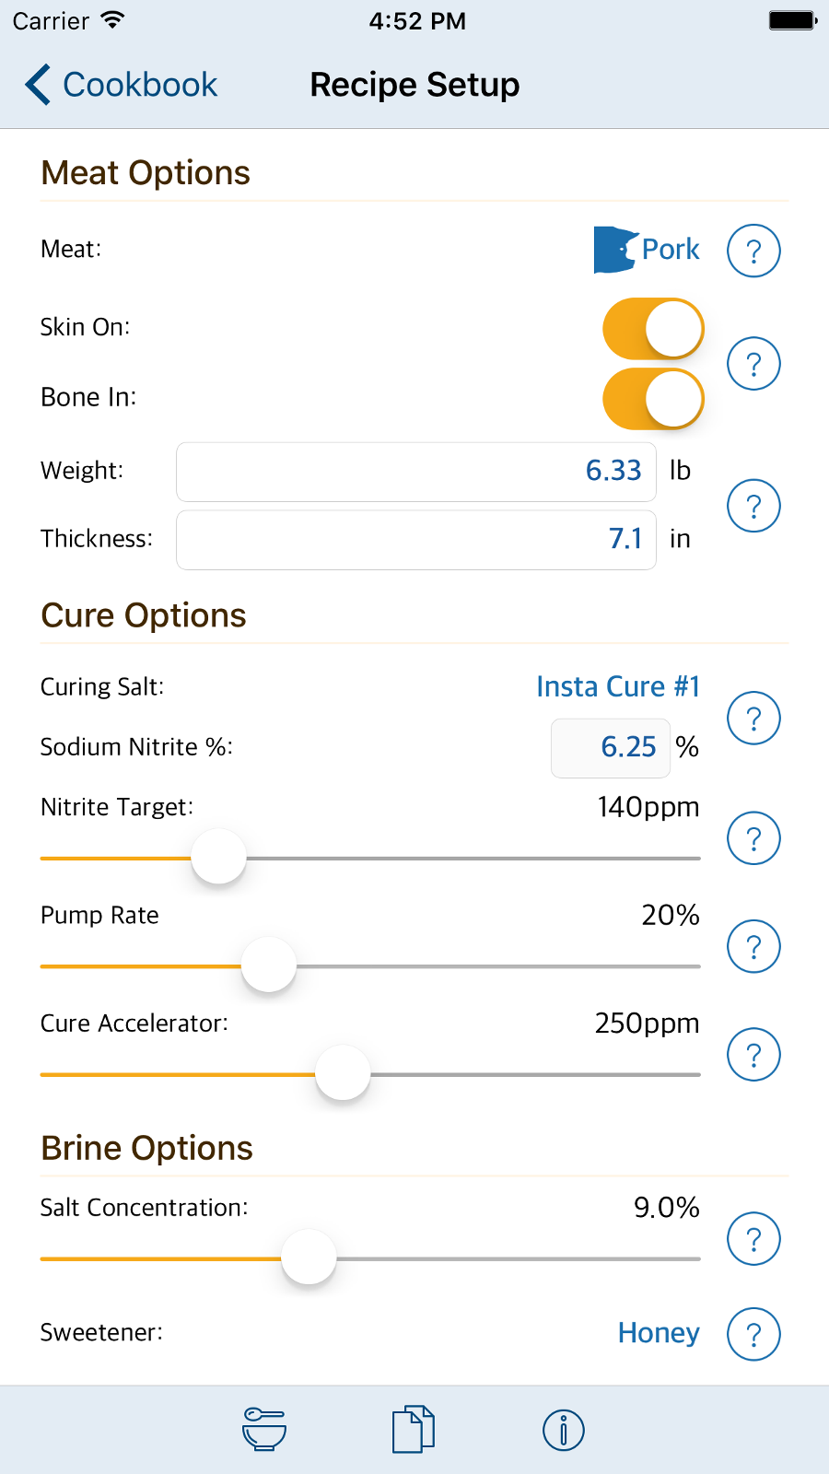This screenshot has width=829, height=1474.
Task: Tap the mixing bowl icon in bottom toolbar
Action: click(x=264, y=1430)
